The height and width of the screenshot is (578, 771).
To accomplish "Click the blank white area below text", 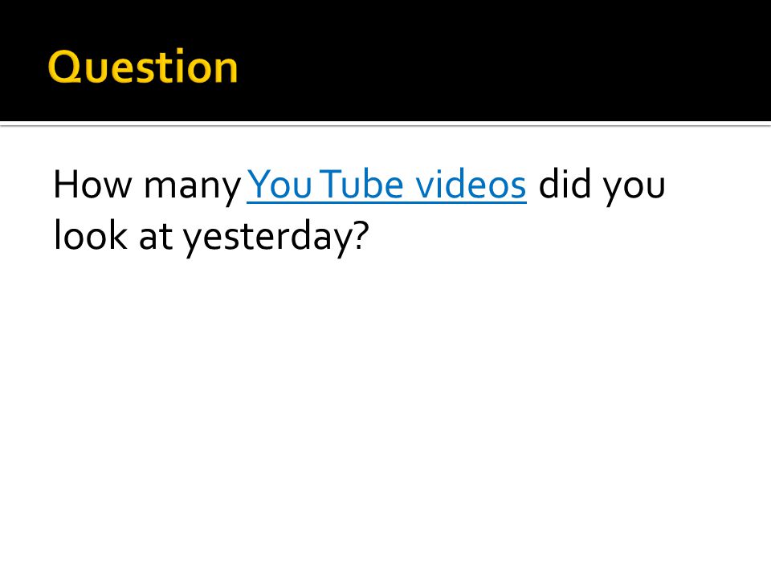I will click(x=385, y=417).
